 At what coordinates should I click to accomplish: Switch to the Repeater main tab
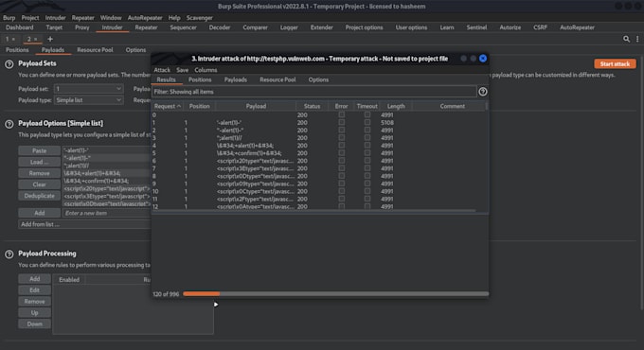coord(146,27)
